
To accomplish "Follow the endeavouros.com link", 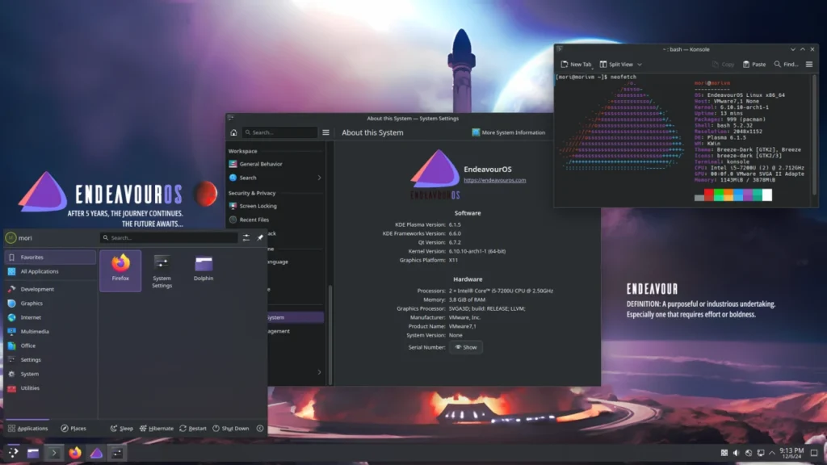I will (495, 180).
